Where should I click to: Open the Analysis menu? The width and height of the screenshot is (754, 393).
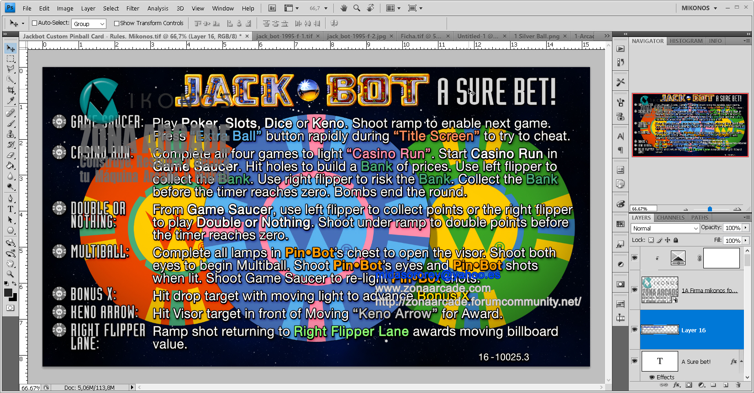158,8
